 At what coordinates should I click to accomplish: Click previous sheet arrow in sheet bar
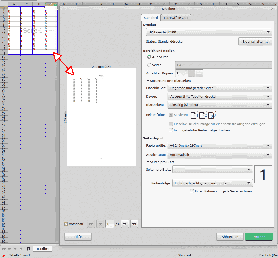10,249
